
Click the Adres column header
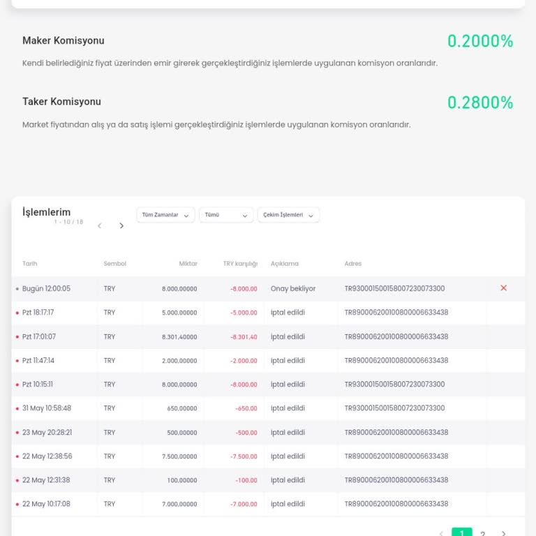[x=352, y=264]
